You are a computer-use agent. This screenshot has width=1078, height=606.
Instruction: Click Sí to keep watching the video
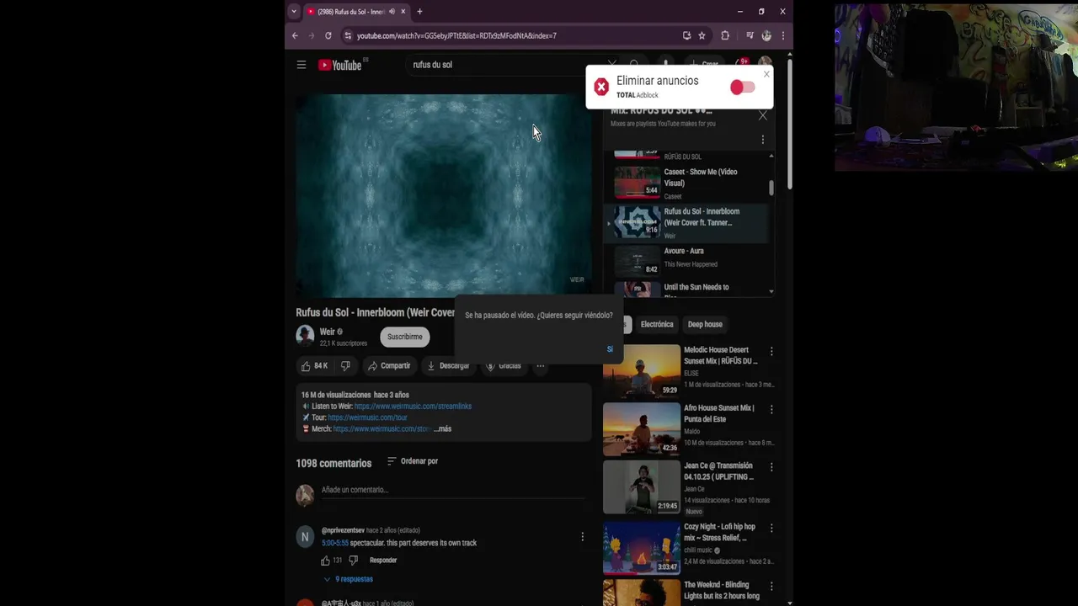tap(610, 349)
